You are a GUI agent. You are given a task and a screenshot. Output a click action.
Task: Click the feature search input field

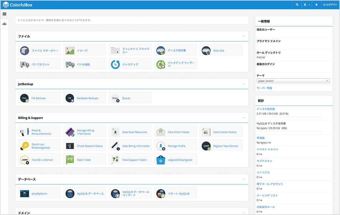tap(132, 20)
